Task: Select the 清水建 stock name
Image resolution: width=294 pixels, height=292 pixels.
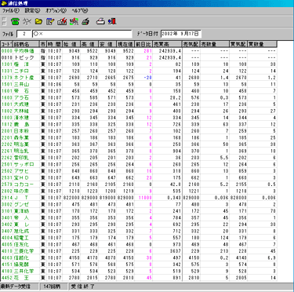Action: pos(21,118)
